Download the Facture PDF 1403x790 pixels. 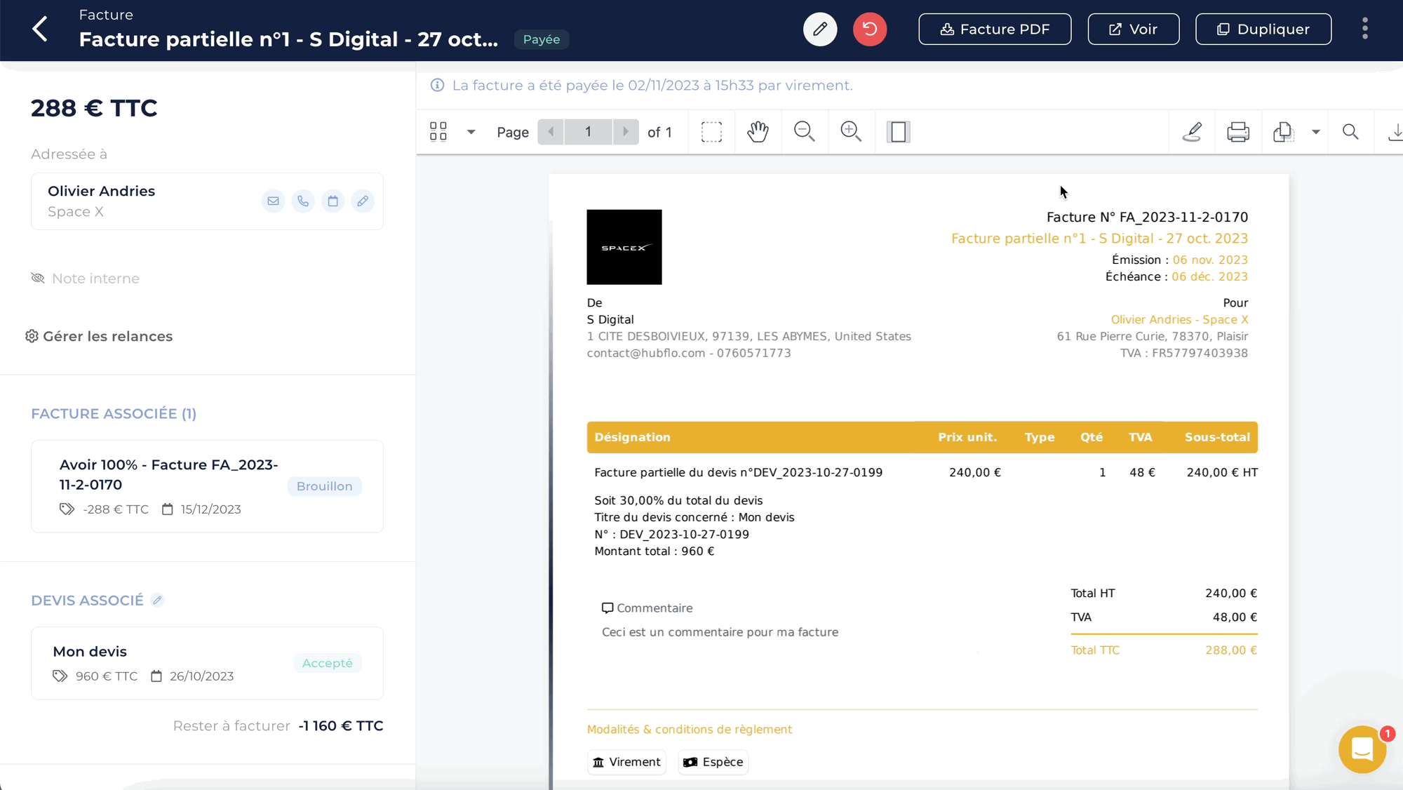(995, 29)
